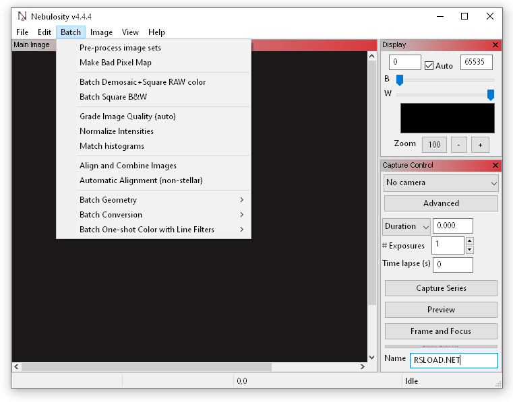Start Capture Series

441,288
